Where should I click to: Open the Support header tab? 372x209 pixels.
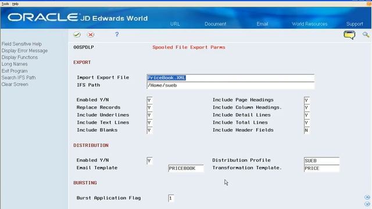355,24
